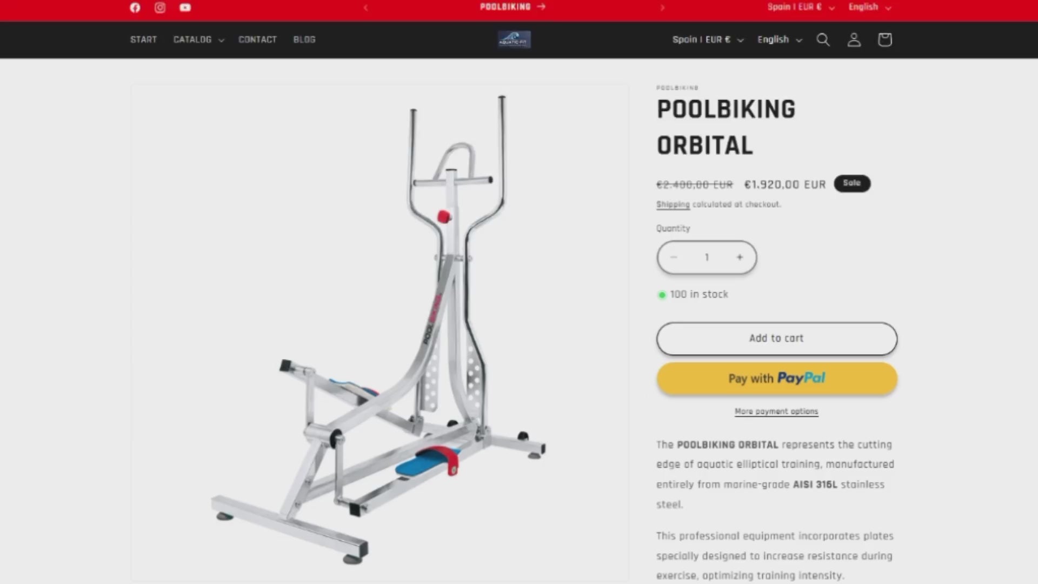Add the Poolbiking Orbital to cart
The width and height of the screenshot is (1038, 584).
[777, 339]
